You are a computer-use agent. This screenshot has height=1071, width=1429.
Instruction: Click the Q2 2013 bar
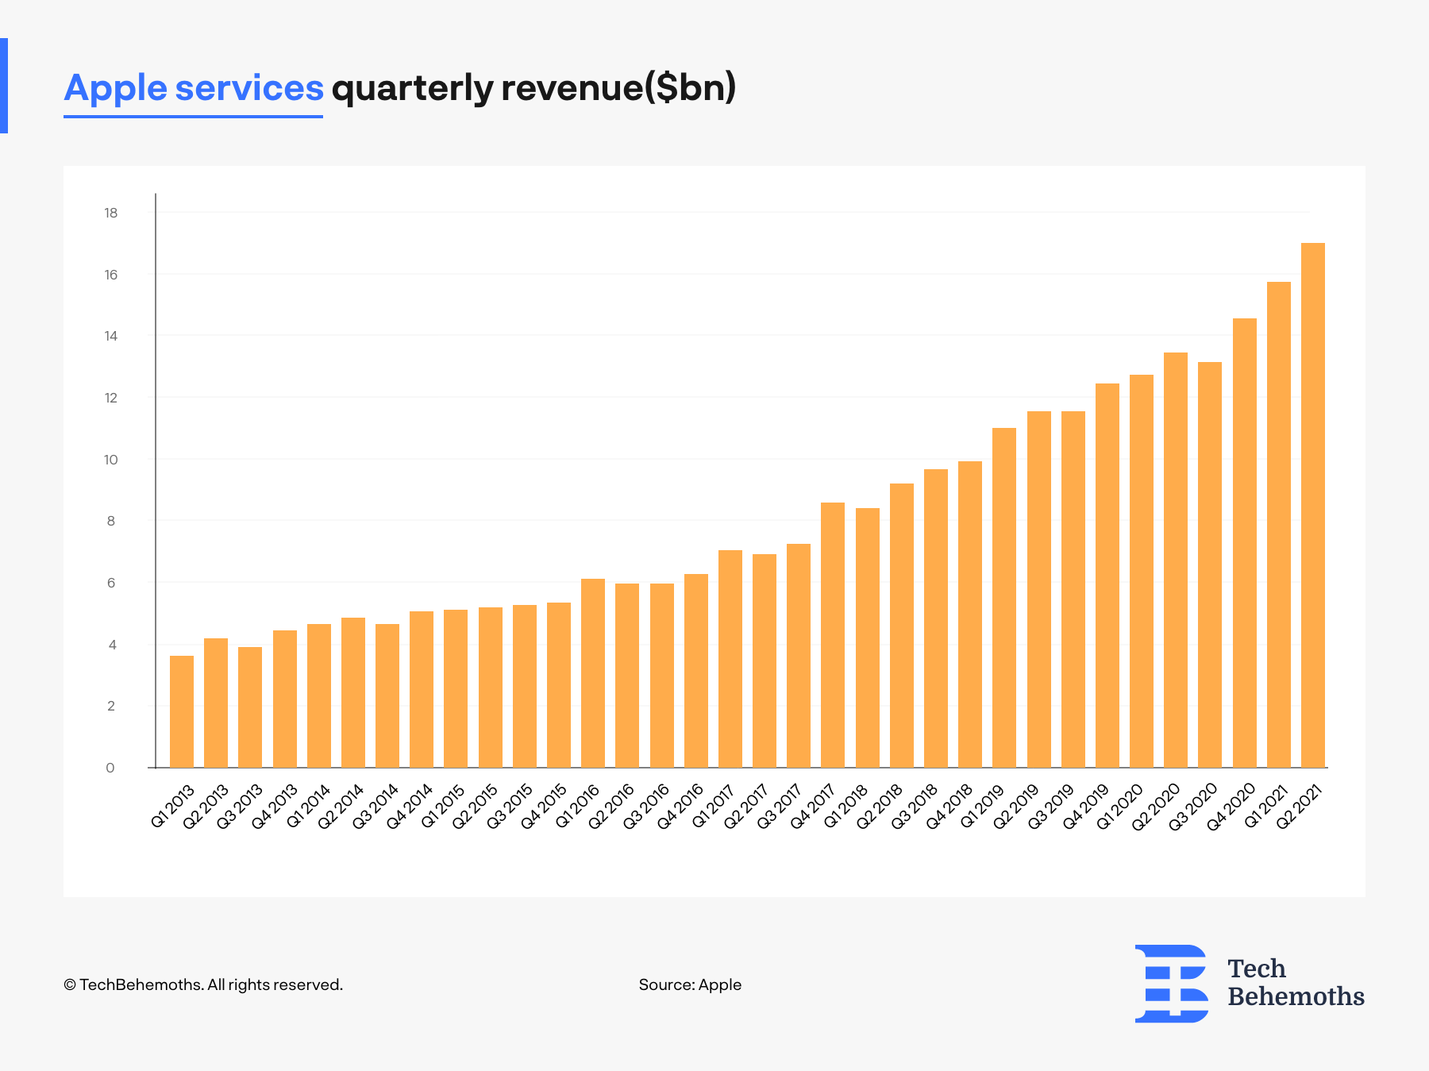(216, 703)
